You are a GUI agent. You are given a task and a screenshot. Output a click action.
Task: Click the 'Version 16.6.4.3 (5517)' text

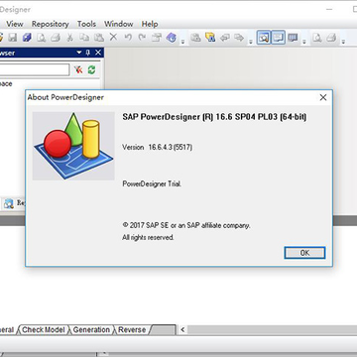158,147
